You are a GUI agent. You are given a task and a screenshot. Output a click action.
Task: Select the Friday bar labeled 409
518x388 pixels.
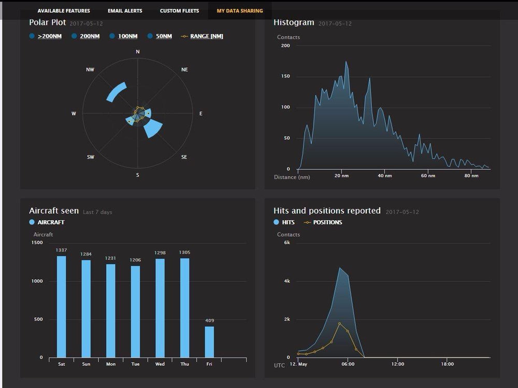[209, 342]
